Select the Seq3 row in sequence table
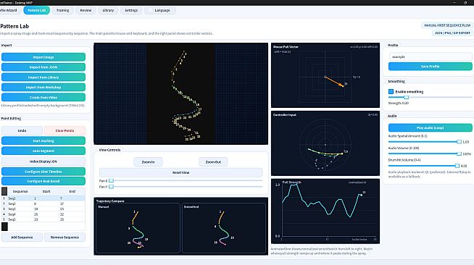Screen dimensions: 474x265 pos(43,209)
